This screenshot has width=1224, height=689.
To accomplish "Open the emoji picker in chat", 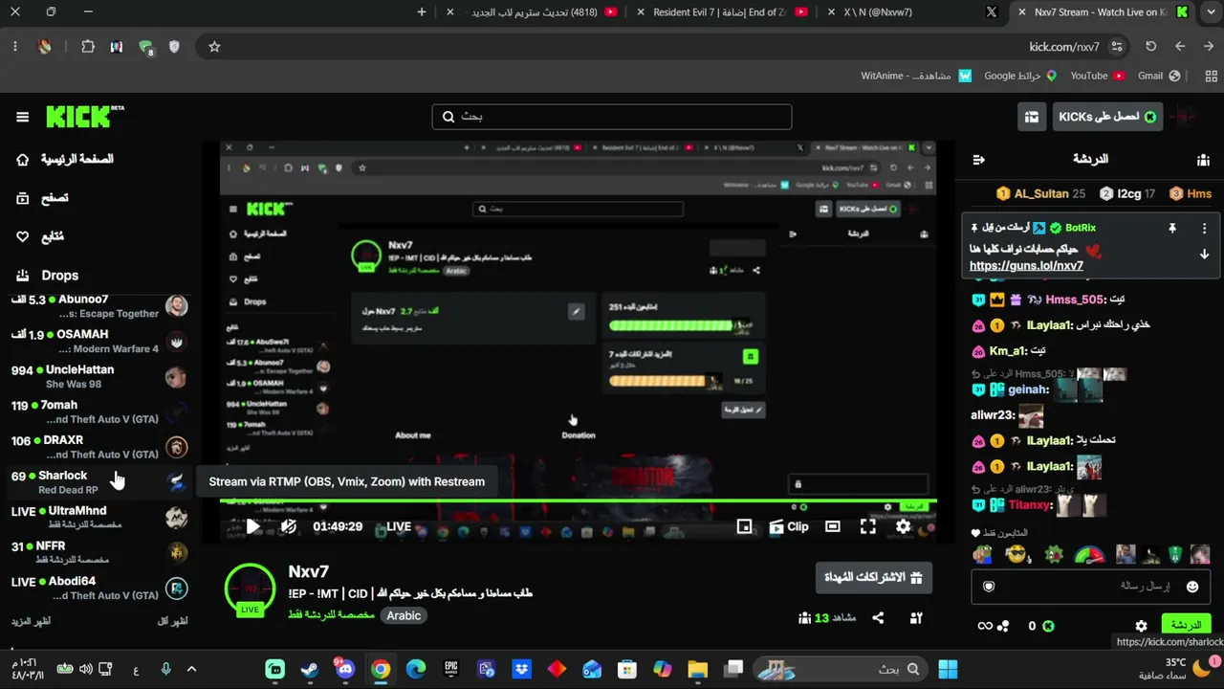I will [1191, 587].
